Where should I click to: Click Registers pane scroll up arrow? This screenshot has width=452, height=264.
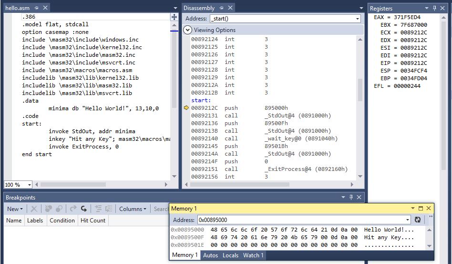coord(443,18)
